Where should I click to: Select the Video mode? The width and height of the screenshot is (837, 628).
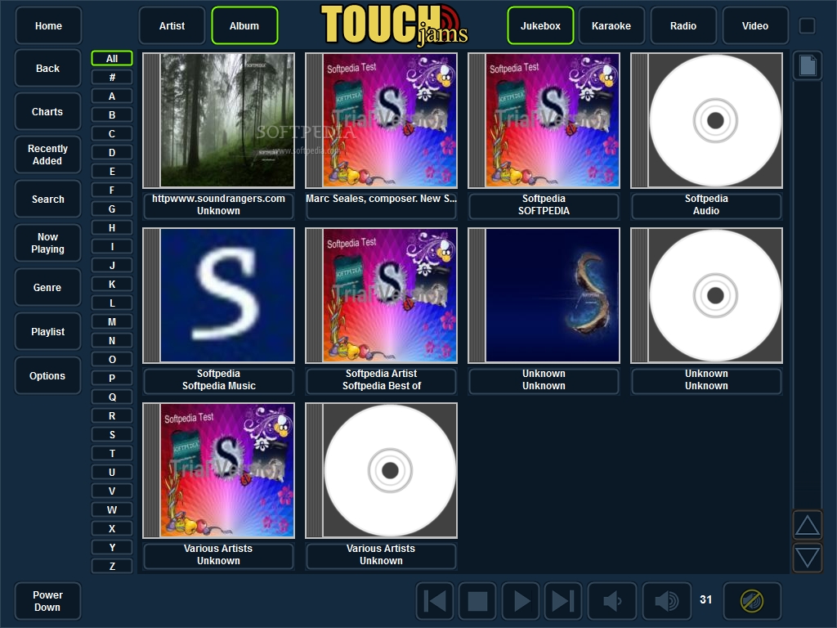pyautogui.click(x=755, y=25)
